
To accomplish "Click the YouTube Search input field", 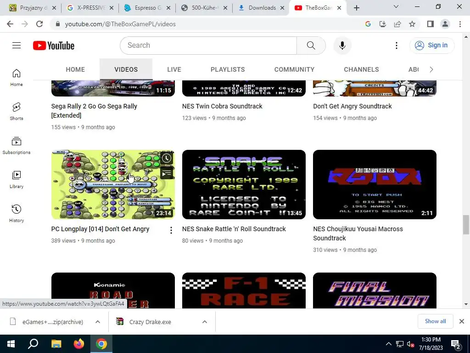I will pyautogui.click(x=209, y=46).
